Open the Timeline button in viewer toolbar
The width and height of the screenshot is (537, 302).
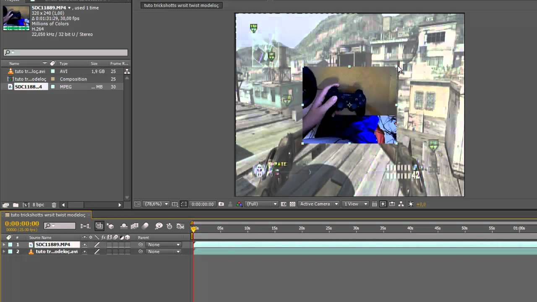392,204
